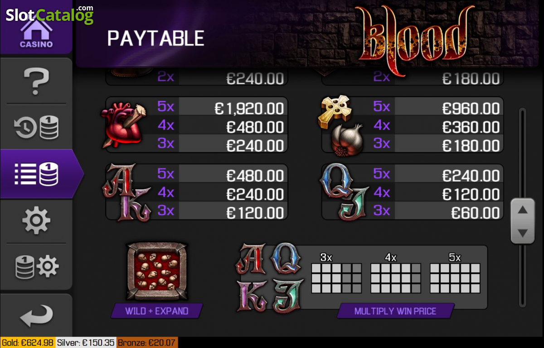Viewport: 544px width, 348px height.
Task: Click the scroll up arrow
Action: point(523,210)
